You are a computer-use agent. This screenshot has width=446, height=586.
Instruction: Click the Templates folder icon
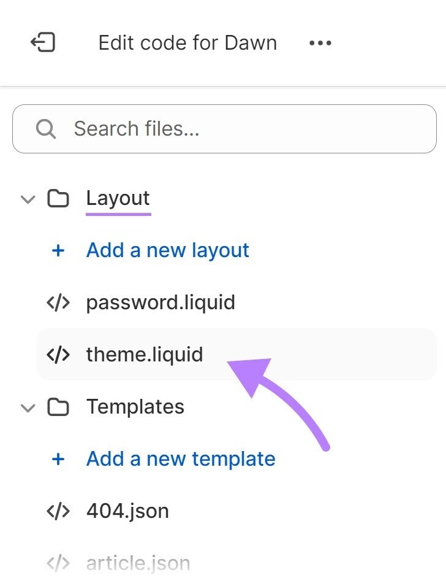click(x=59, y=407)
